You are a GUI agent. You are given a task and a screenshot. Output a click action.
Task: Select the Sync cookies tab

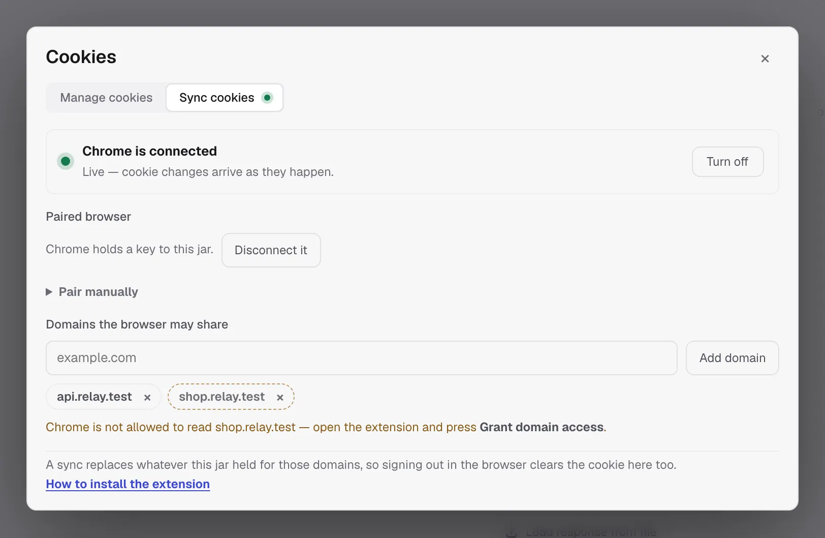tap(225, 98)
